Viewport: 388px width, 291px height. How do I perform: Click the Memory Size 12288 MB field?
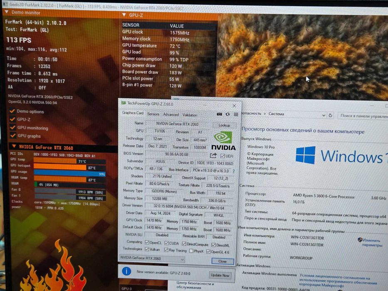[160, 198]
